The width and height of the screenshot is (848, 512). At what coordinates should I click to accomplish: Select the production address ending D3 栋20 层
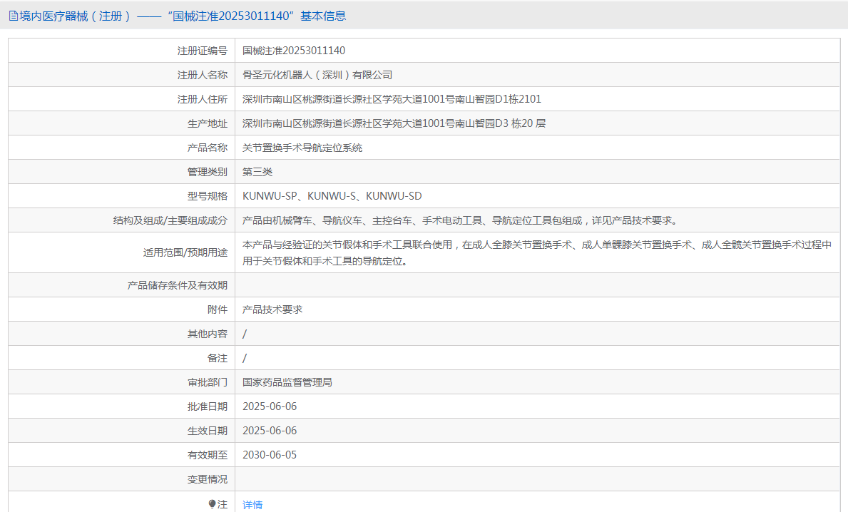394,123
